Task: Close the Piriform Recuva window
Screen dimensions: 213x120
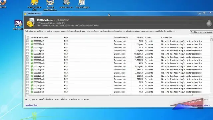Action: 210,13
